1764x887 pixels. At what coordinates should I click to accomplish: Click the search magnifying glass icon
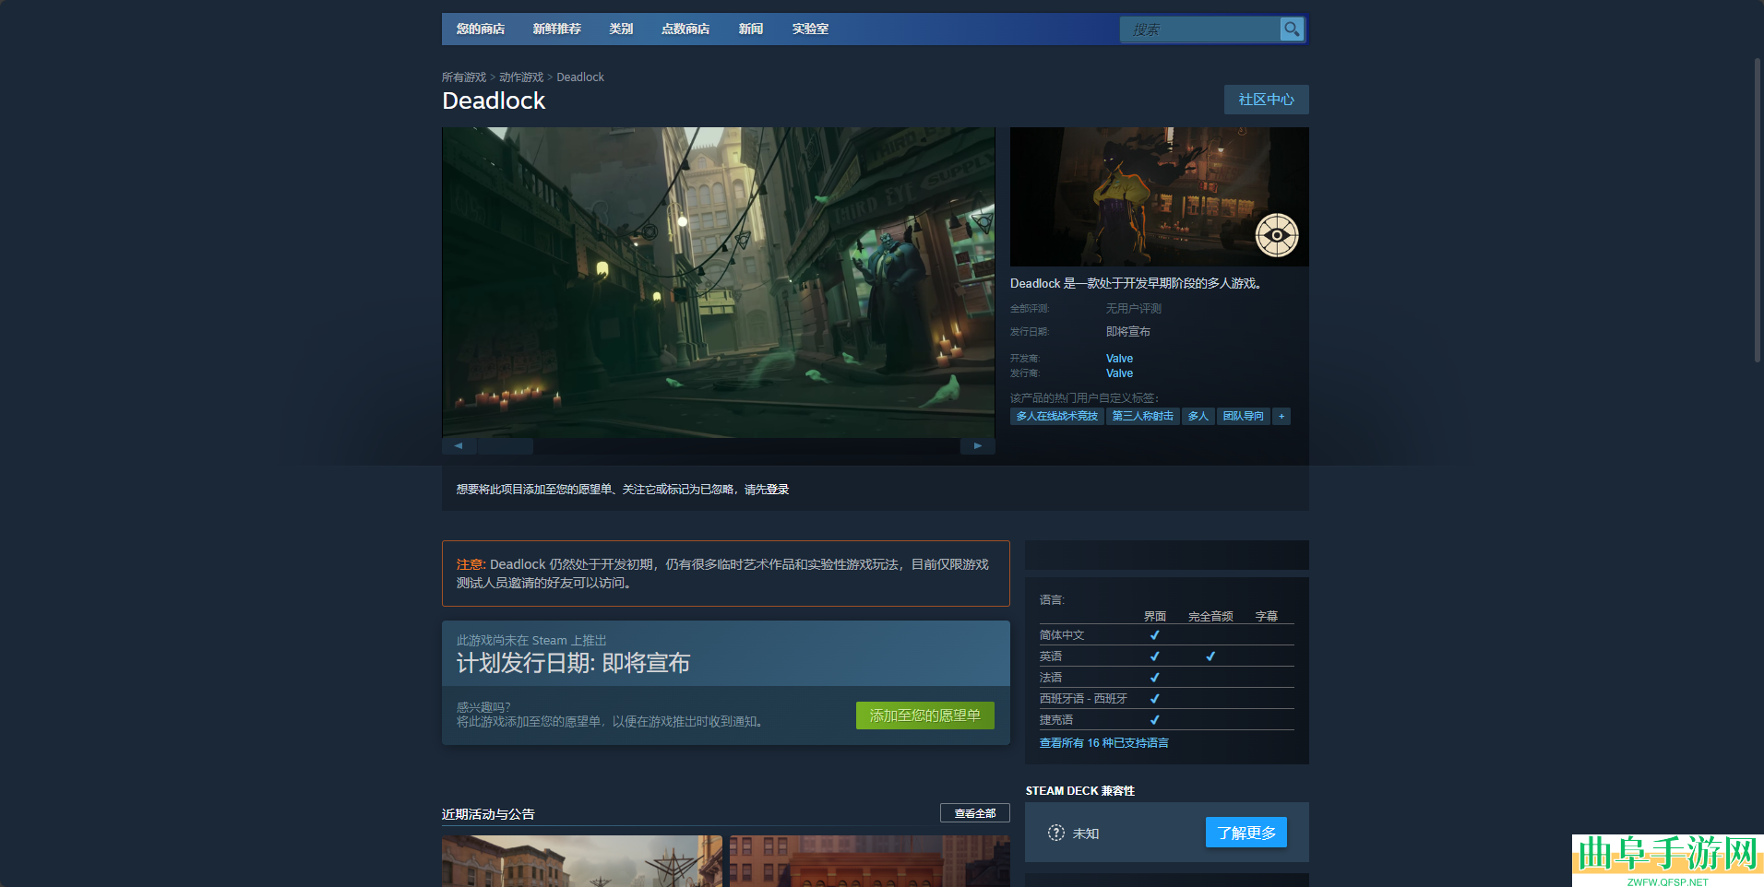(1292, 29)
